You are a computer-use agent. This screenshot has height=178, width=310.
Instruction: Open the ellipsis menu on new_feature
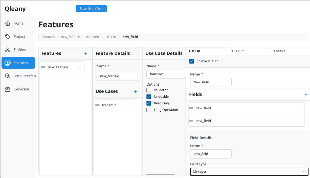[79, 66]
